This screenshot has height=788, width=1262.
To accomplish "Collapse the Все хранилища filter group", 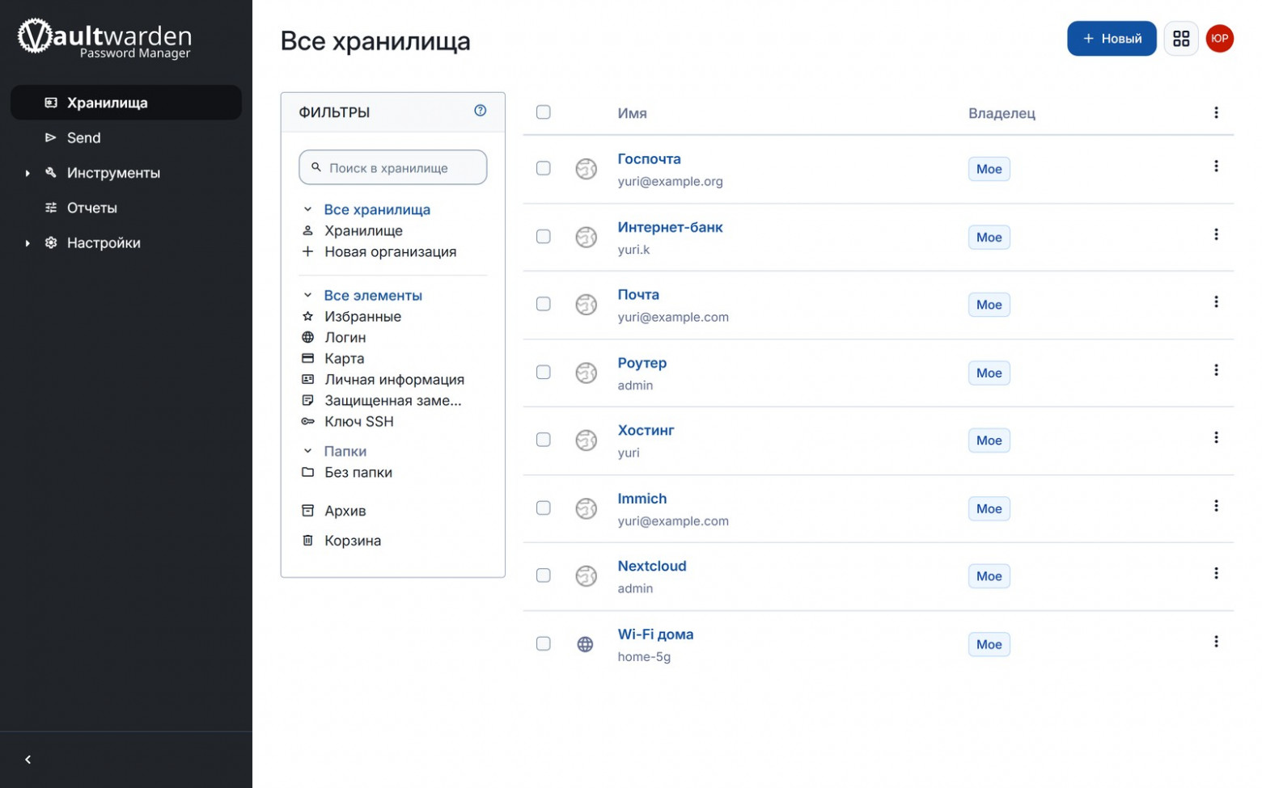I will coord(307,209).
